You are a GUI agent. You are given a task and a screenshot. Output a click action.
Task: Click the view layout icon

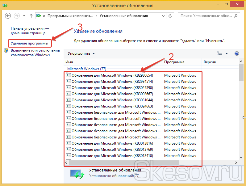(219, 53)
